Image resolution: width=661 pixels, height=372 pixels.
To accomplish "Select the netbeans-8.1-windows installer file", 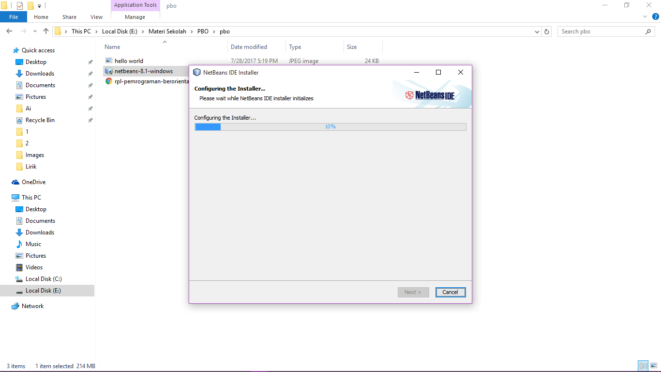I will coord(144,71).
